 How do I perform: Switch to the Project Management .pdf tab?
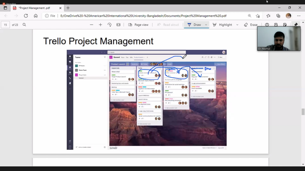click(x=34, y=8)
